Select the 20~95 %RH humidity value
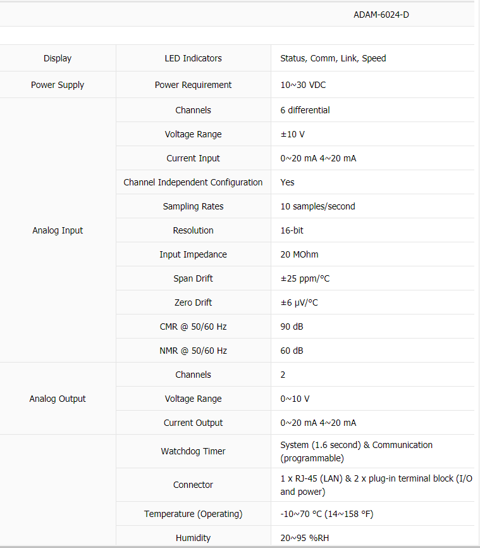 (304, 538)
